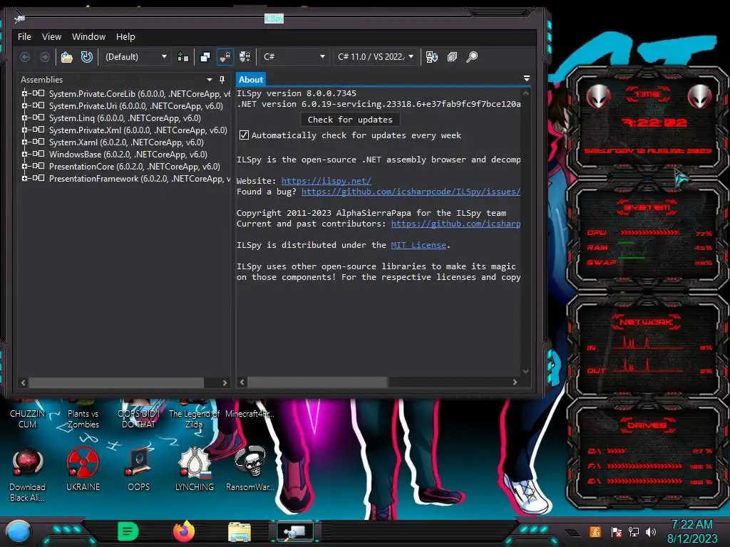This screenshot has width=730, height=547.
Task: Click the ILSpy window title icon
Action: click(x=19, y=19)
